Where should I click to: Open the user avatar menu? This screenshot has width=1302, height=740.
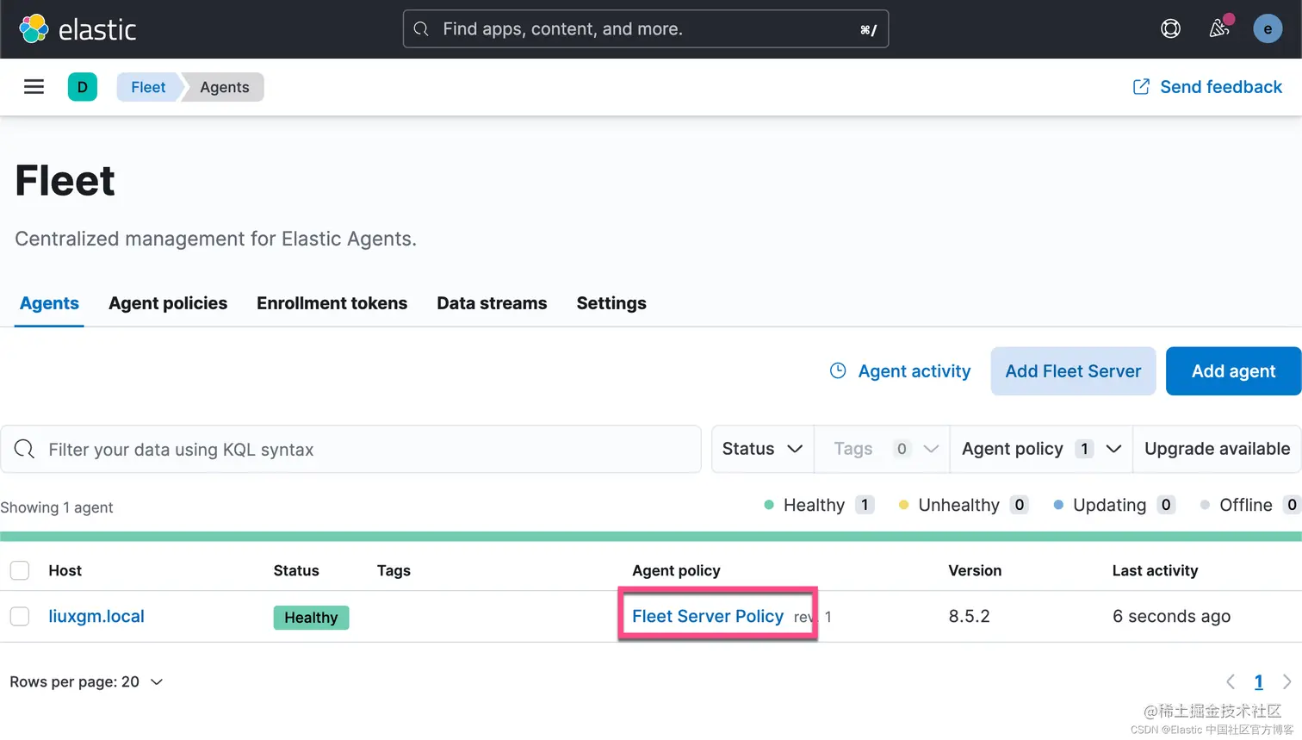[1267, 28]
